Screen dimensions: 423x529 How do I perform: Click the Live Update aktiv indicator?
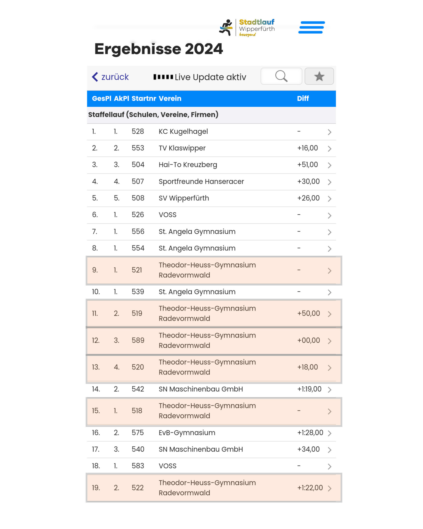200,77
